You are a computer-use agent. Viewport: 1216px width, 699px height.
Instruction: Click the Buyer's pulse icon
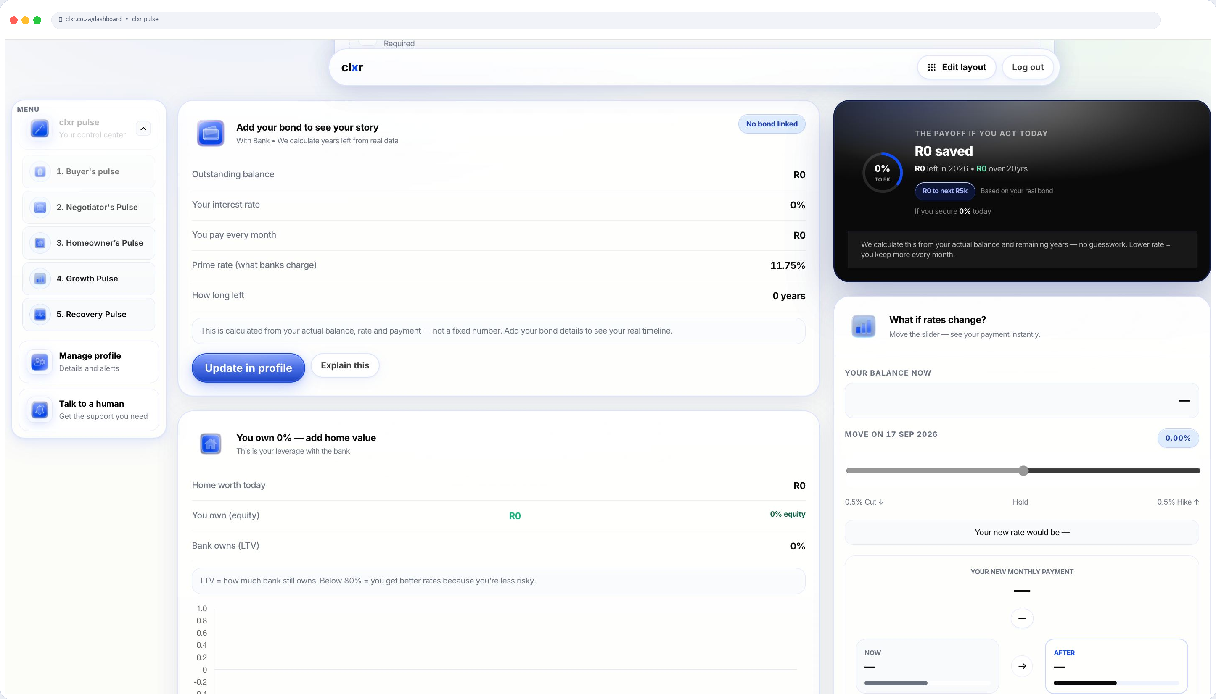[x=40, y=171]
